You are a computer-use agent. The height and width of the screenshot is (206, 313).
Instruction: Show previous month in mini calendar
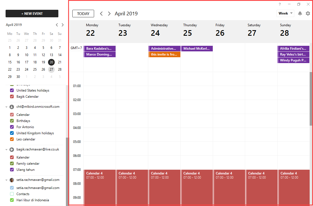57,25
